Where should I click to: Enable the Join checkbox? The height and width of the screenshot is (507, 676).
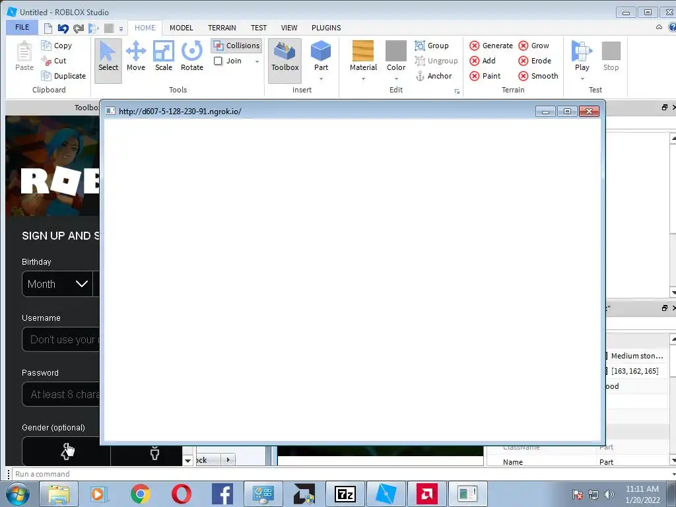(x=219, y=61)
